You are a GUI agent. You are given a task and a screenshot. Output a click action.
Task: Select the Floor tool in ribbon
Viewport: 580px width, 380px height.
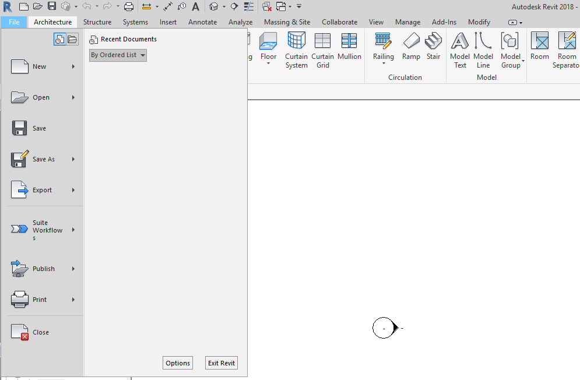tap(268, 46)
